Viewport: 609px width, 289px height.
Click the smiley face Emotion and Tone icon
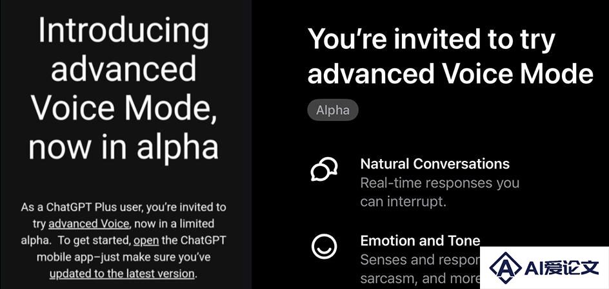(x=324, y=247)
